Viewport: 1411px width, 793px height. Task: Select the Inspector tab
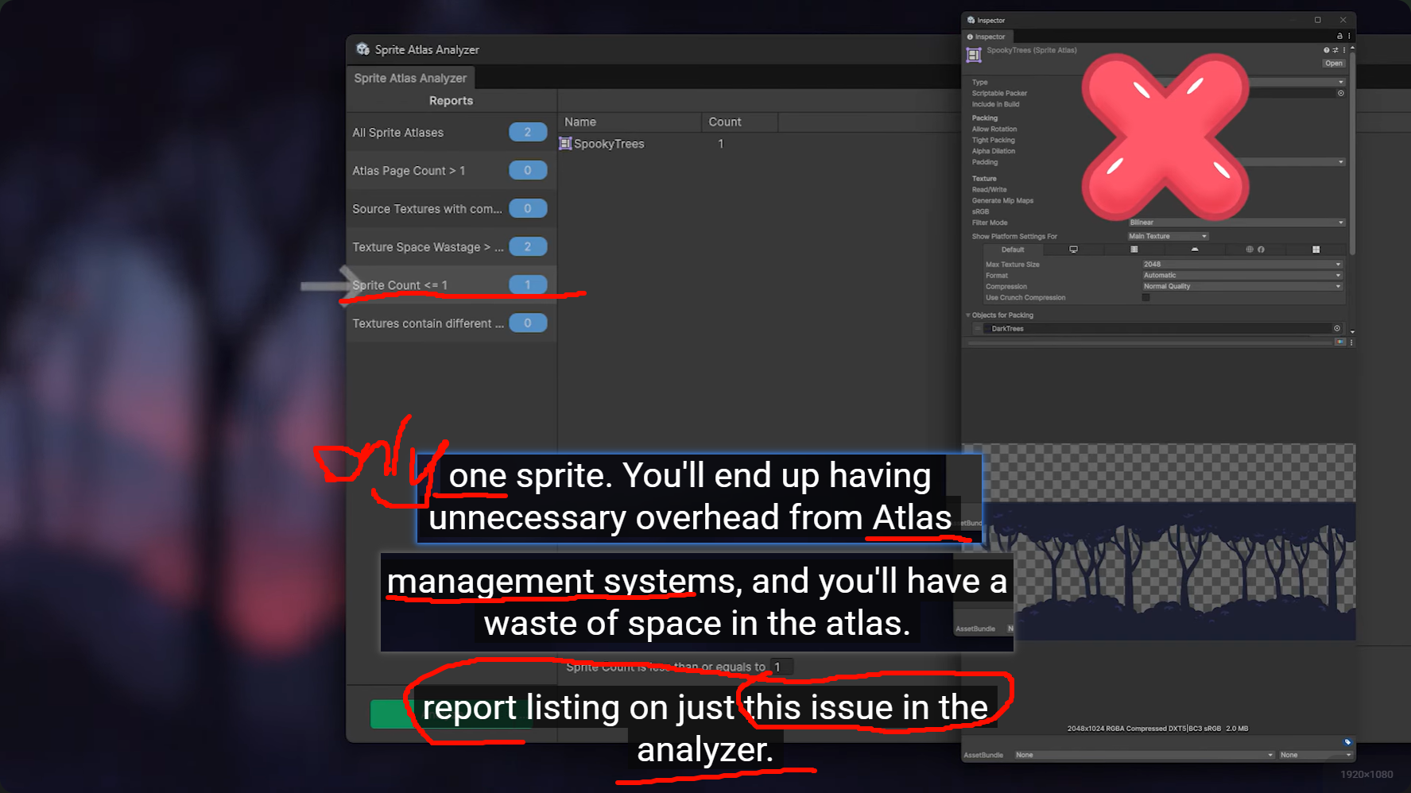click(x=987, y=37)
